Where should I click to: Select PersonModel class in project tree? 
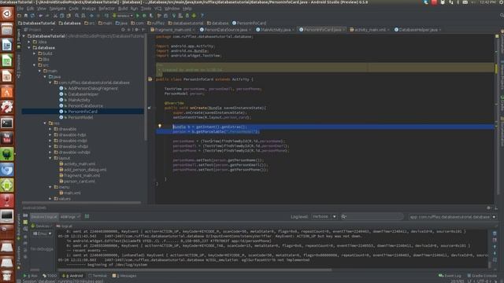click(80, 117)
